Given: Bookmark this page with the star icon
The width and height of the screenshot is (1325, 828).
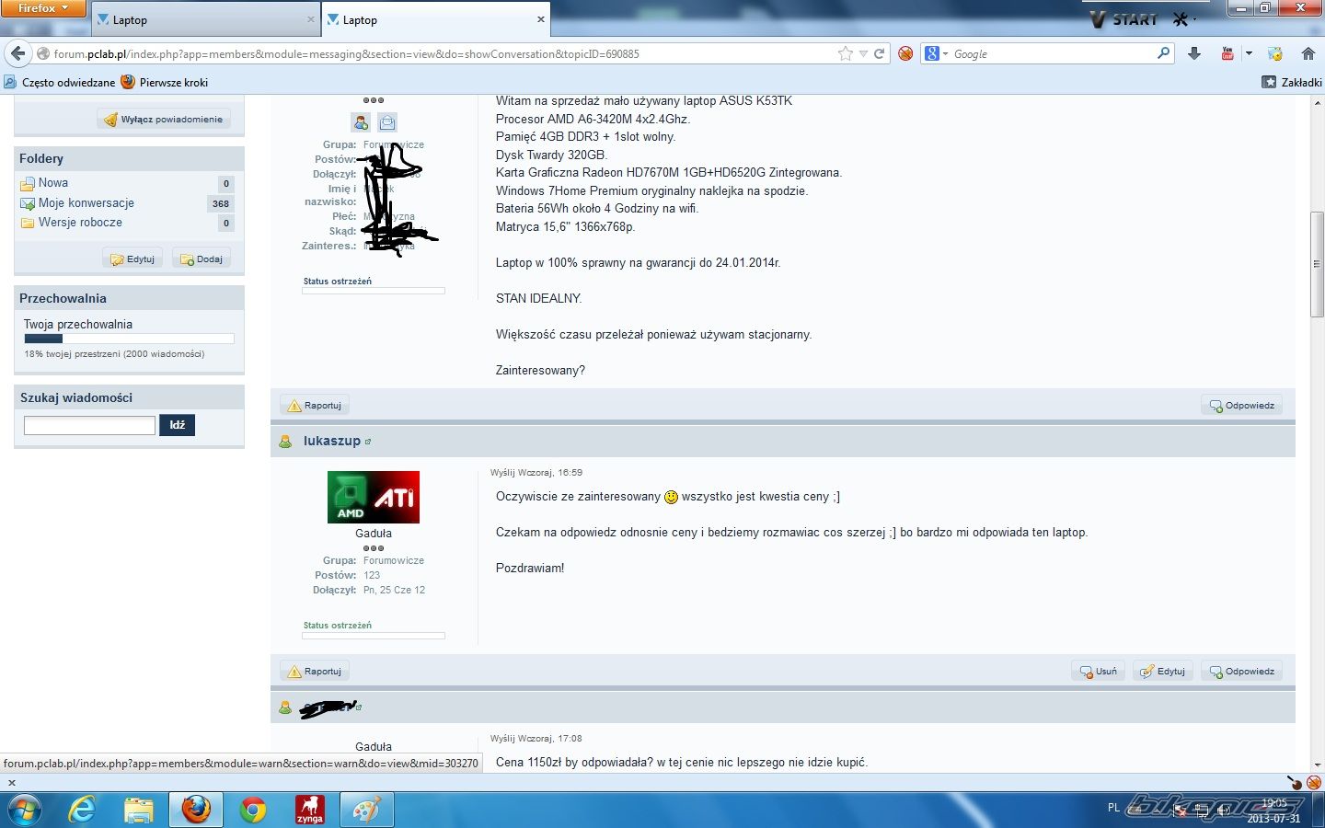Looking at the screenshot, I should point(846,53).
